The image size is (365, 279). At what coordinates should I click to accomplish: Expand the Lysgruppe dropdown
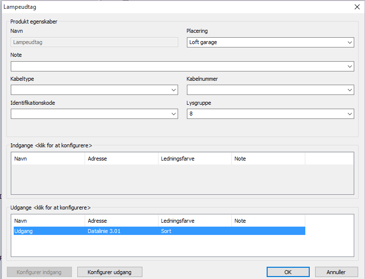point(349,114)
